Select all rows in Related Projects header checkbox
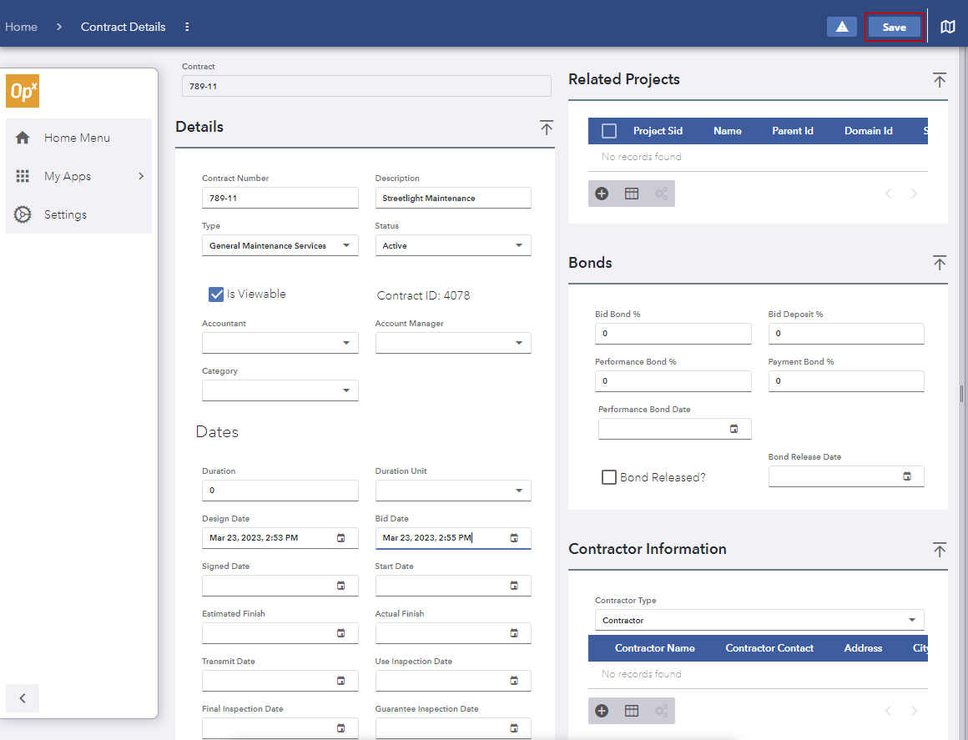 [x=609, y=131]
